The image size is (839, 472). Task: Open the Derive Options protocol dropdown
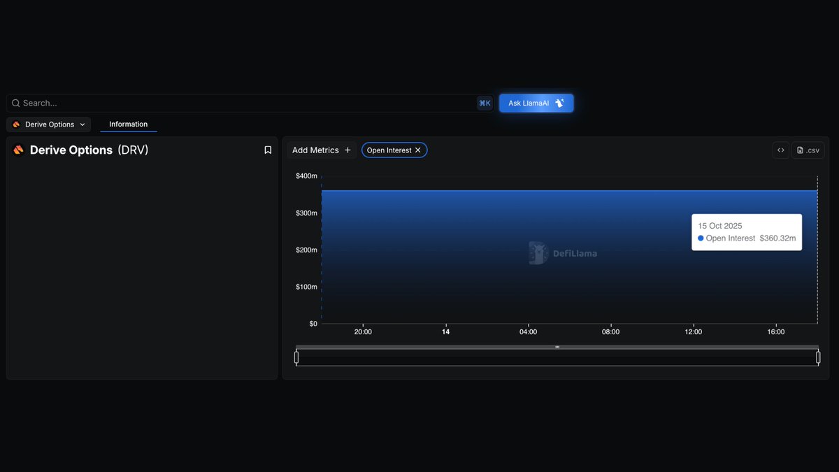[x=49, y=124]
